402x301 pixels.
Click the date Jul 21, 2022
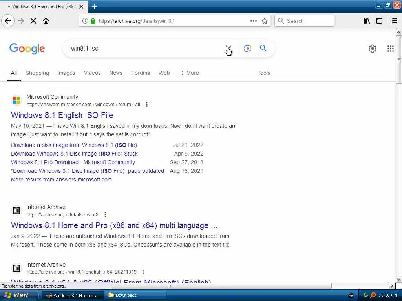[x=188, y=145]
